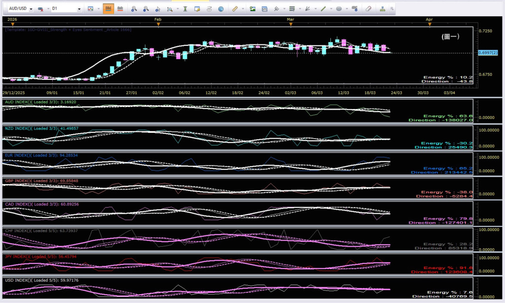
Task: Click the ruler measurement tool icon
Action: pyautogui.click(x=235, y=9)
